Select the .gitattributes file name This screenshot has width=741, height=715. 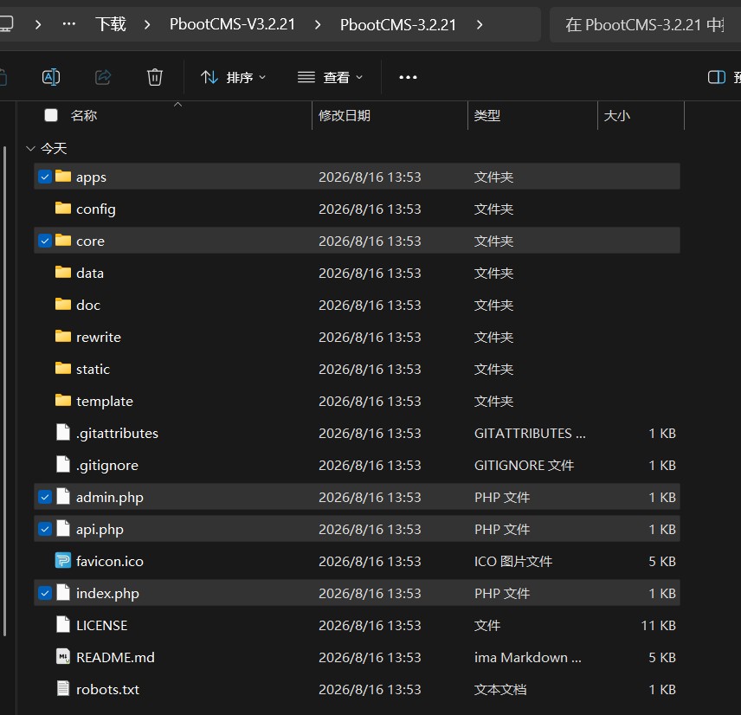point(117,434)
